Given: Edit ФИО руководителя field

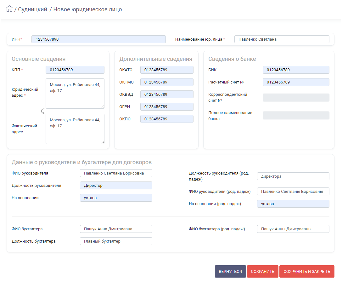Looking at the screenshot, I should 116,173.
